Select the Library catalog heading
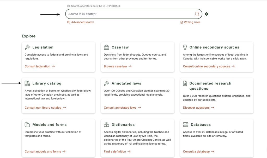The width and height of the screenshot is (267, 158). [47, 83]
